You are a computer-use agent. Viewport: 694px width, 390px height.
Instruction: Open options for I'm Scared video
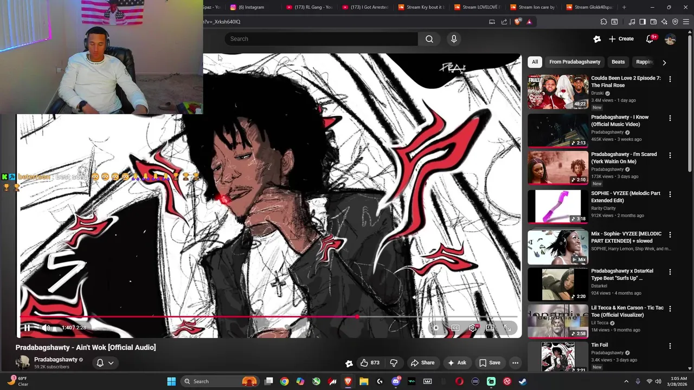point(670,155)
